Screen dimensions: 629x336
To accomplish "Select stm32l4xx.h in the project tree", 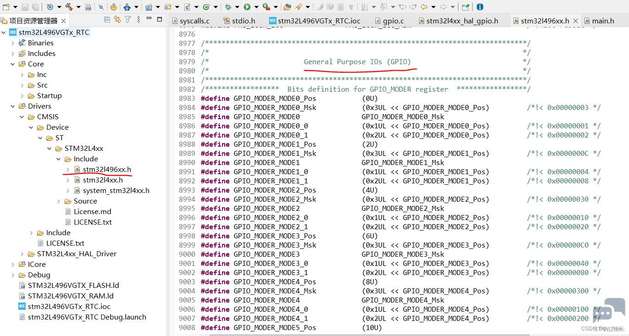I will (x=103, y=180).
